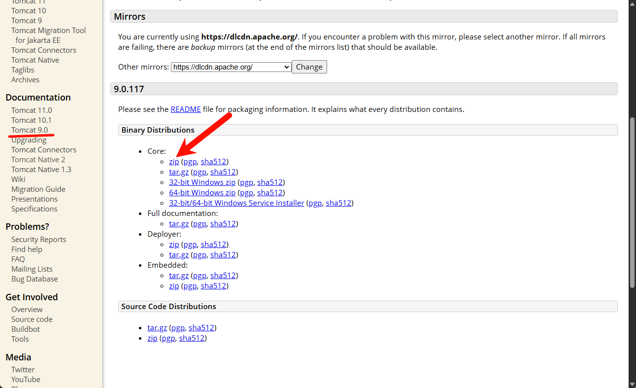Download the Embedded zip
This screenshot has height=388, width=636.
174,286
